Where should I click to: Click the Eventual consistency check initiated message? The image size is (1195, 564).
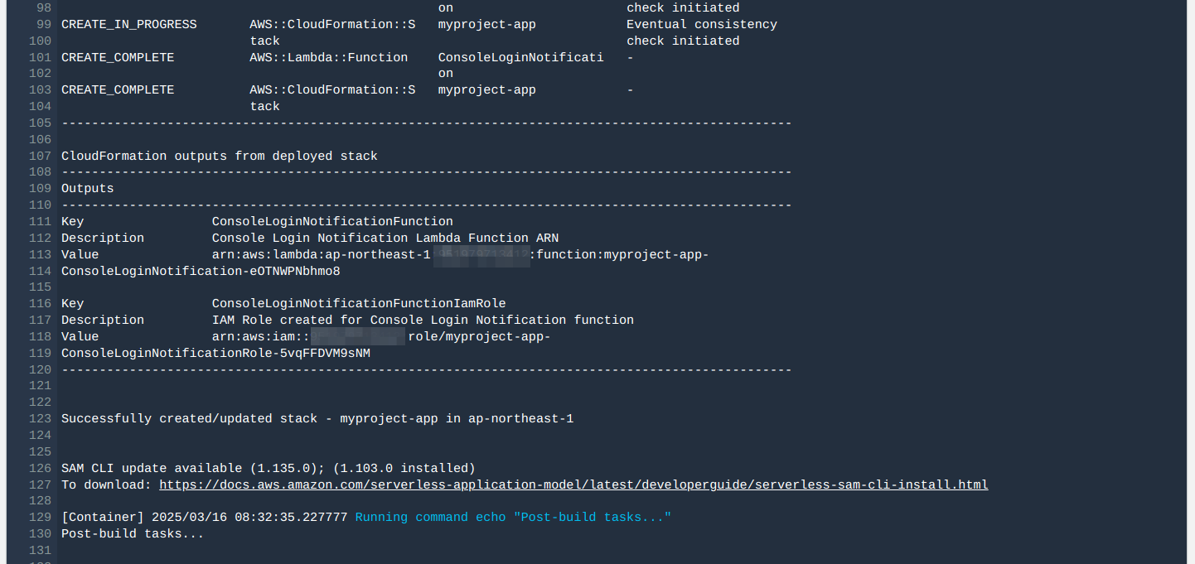click(701, 24)
